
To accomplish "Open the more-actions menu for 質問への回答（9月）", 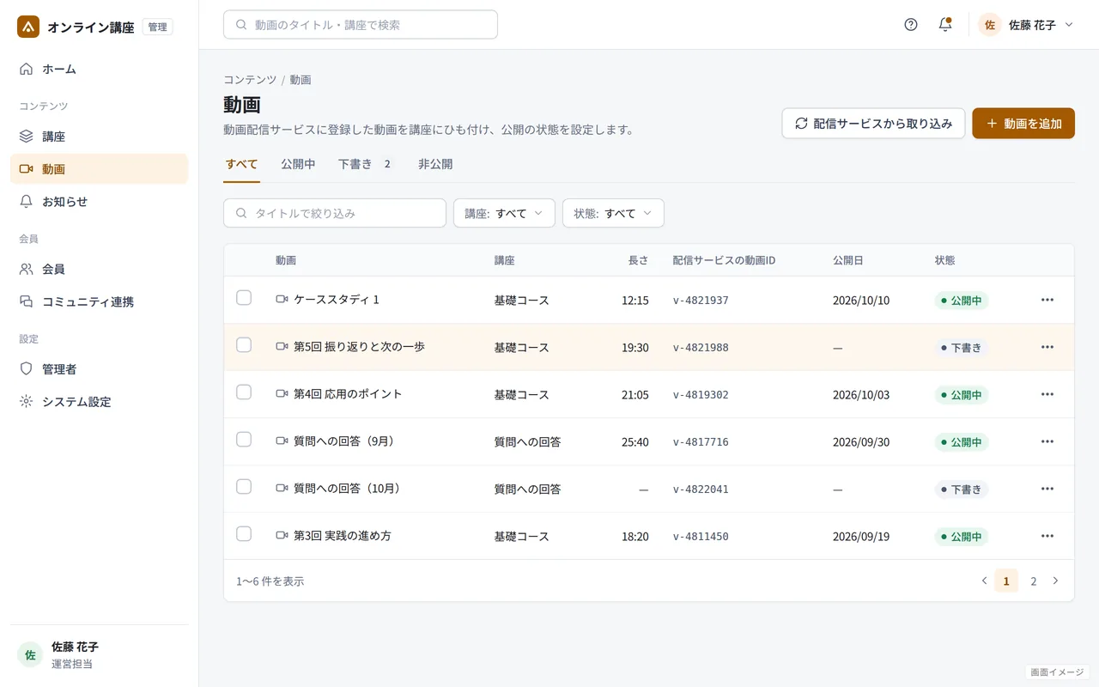I will click(1047, 441).
